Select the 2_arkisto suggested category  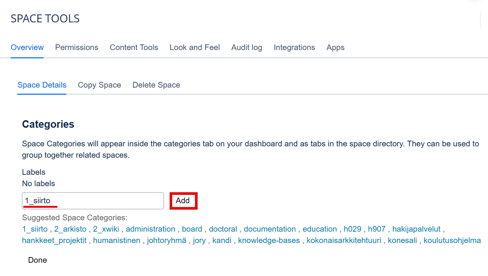[70, 229]
